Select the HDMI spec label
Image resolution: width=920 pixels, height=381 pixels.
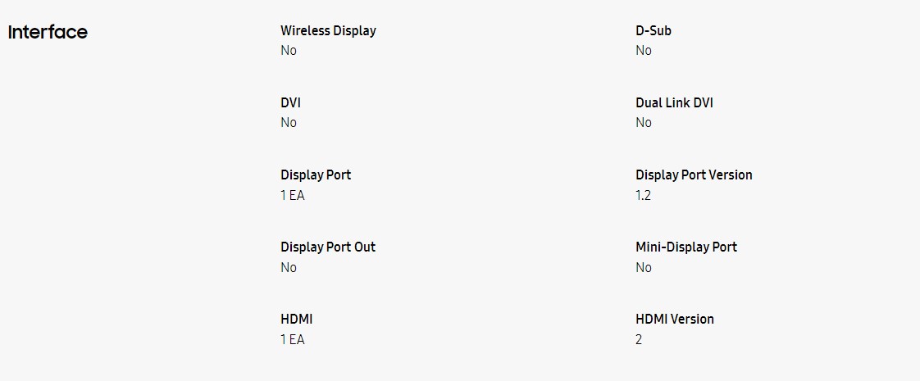coord(296,319)
